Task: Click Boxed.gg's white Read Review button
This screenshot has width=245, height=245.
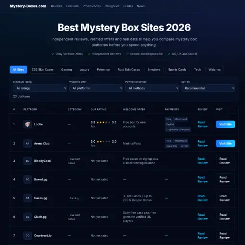Action: pos(225,179)
